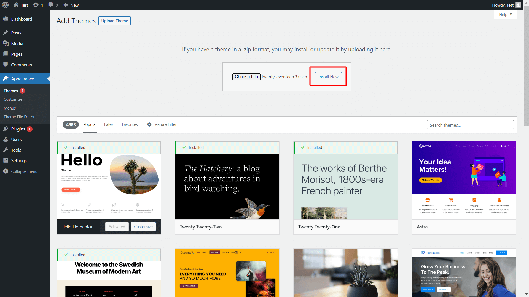Click the Plugins plug icon

(6, 129)
